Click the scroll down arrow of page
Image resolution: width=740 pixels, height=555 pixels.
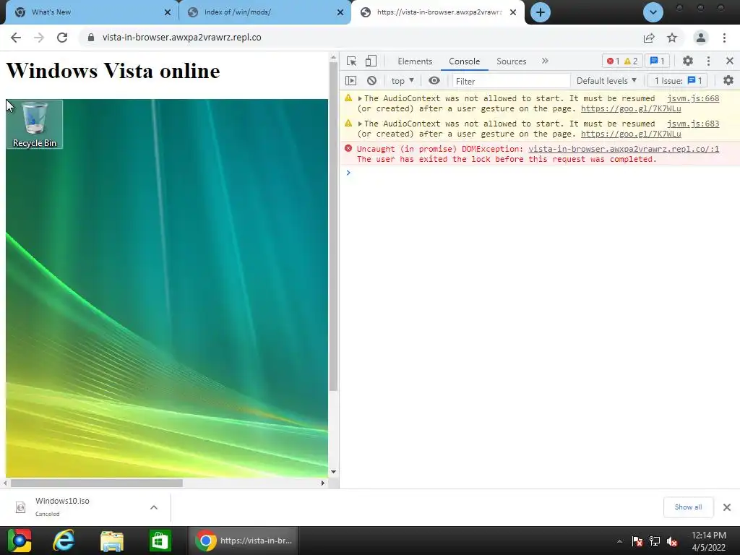click(334, 471)
